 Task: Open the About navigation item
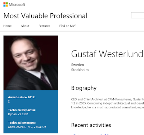pyautogui.click(x=25, y=26)
